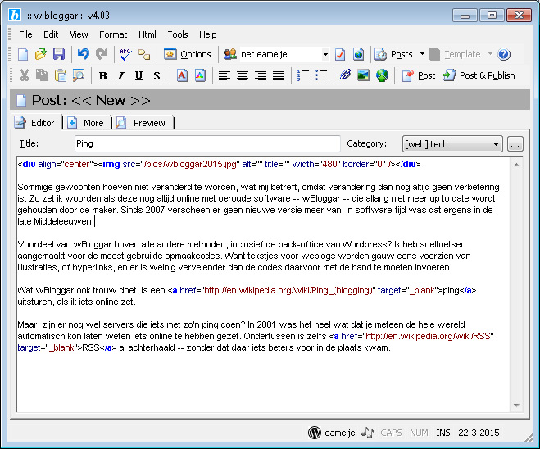Align text right
Viewport: 540px width, 449px height.
(x=261, y=75)
